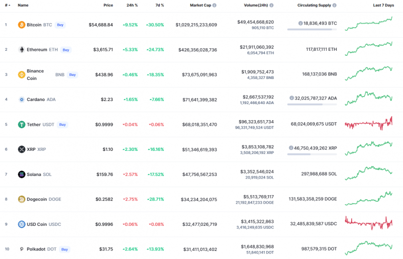
Task: Click info icon beside XRP circulating supply
Action: tap(292, 148)
